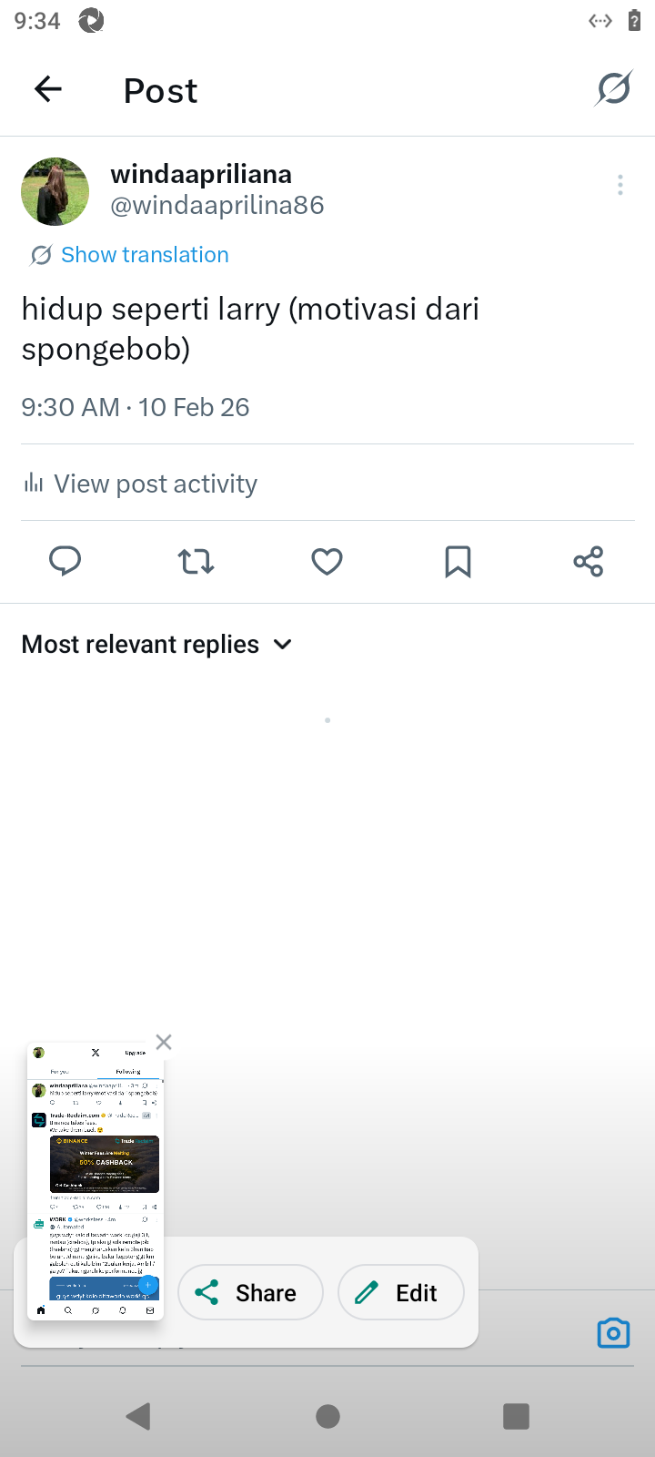
Task: Open the screenshot preview thumbnail
Action: pos(96,1182)
